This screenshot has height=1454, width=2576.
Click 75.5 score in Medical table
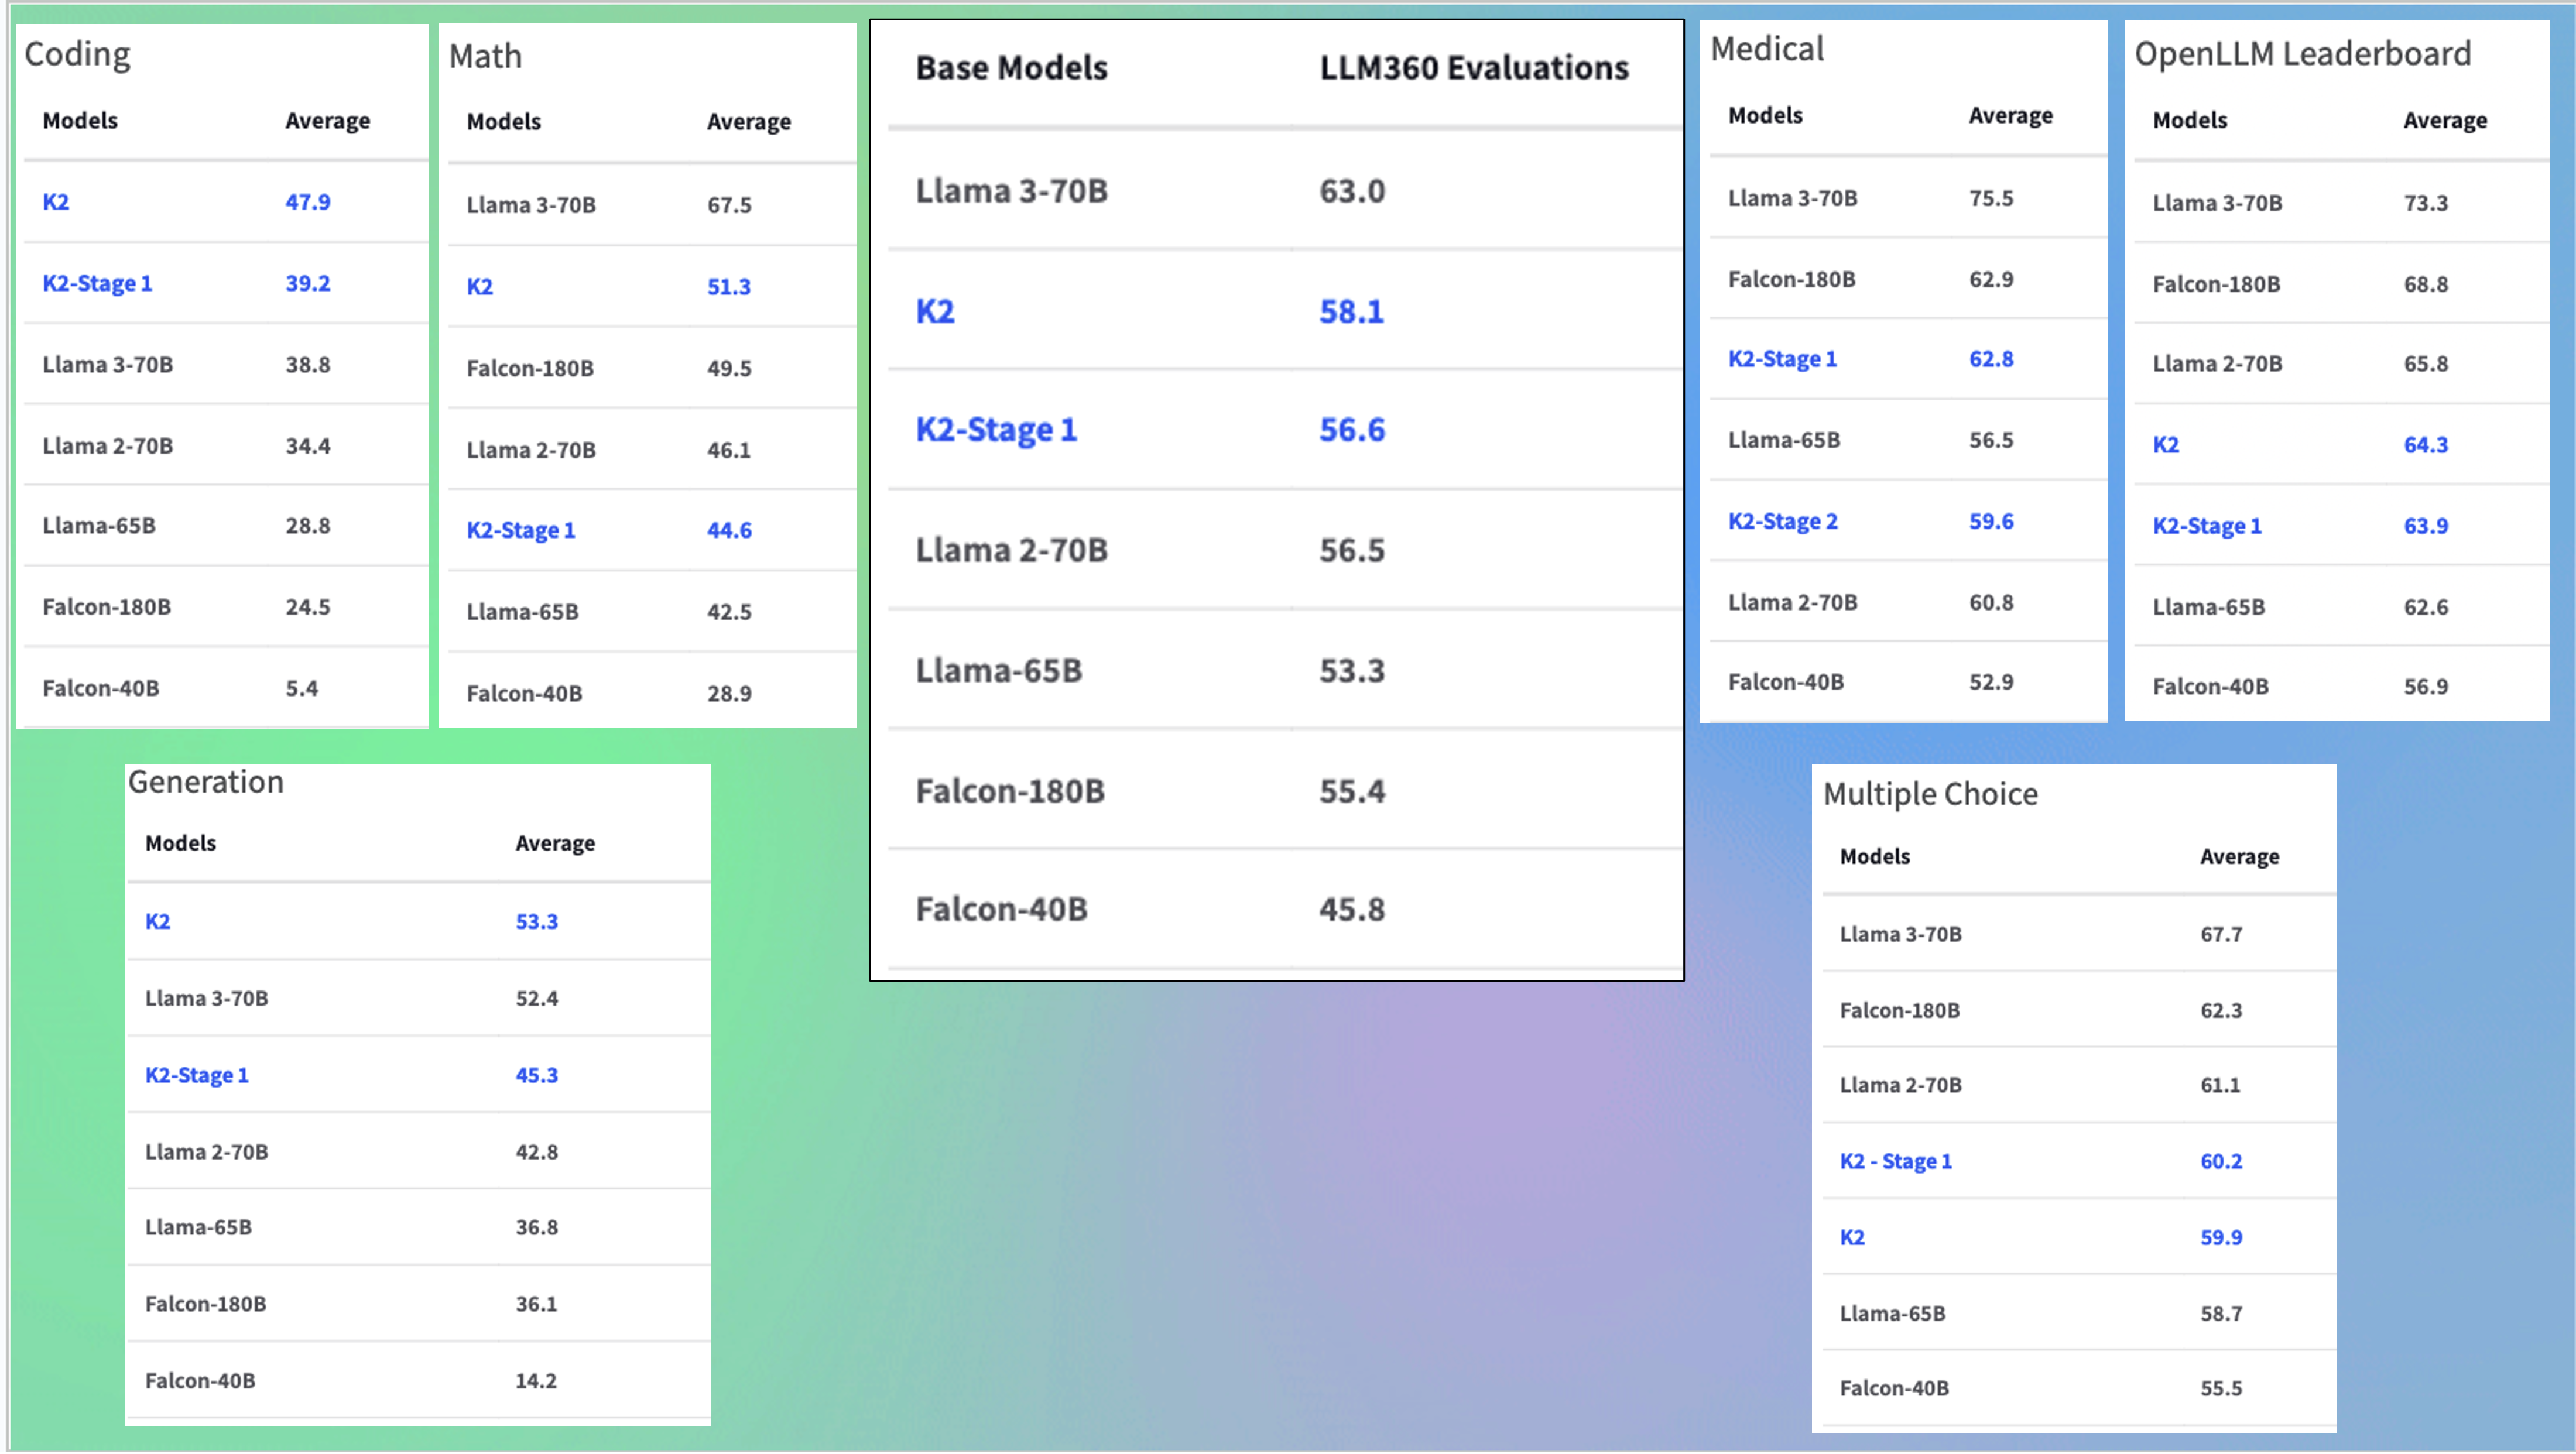tap(1991, 198)
